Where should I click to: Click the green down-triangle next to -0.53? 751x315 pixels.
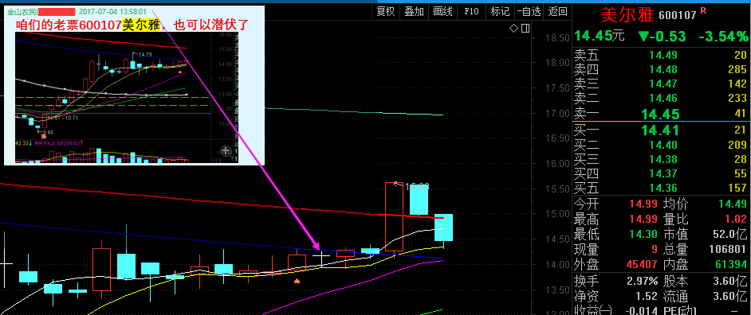point(644,36)
